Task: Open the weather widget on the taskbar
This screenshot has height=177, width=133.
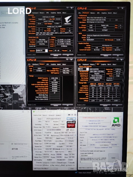Action: [x=83, y=173]
